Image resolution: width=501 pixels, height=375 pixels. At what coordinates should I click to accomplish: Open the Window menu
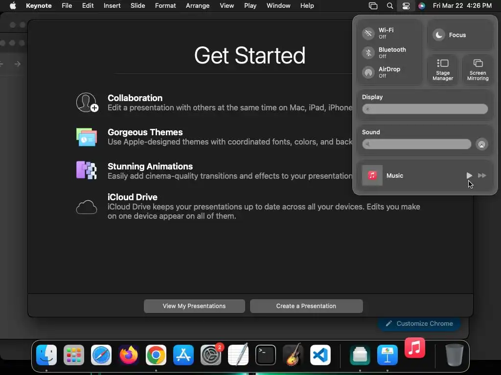pos(278,6)
